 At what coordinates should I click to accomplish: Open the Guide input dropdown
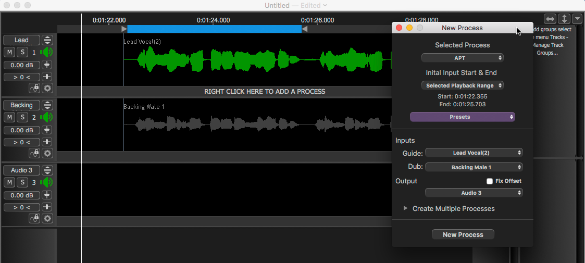click(474, 153)
